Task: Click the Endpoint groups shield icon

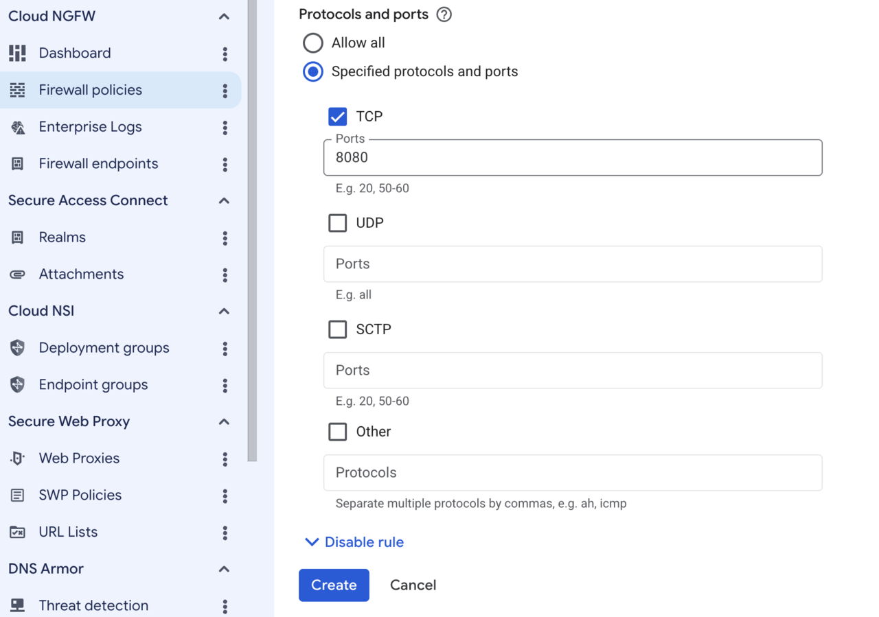Action: click(17, 385)
